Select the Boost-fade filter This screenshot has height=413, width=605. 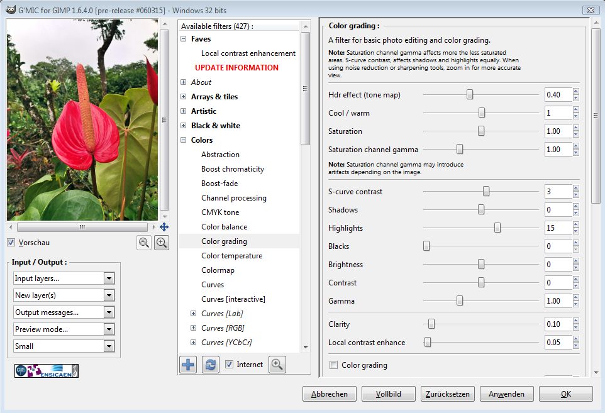[x=219, y=184]
